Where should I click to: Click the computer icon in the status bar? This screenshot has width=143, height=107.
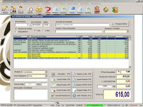[x=127, y=105]
